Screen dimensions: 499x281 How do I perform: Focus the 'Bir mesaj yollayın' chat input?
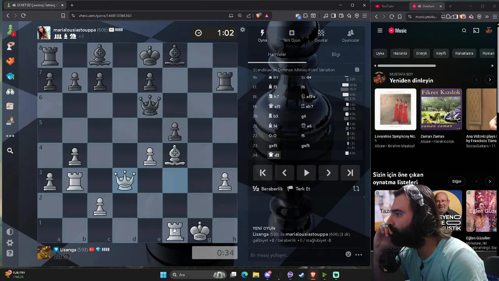pos(296,255)
